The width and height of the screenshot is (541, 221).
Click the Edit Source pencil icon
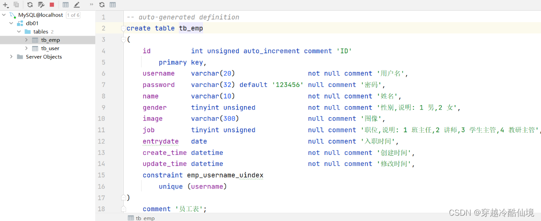click(x=77, y=5)
